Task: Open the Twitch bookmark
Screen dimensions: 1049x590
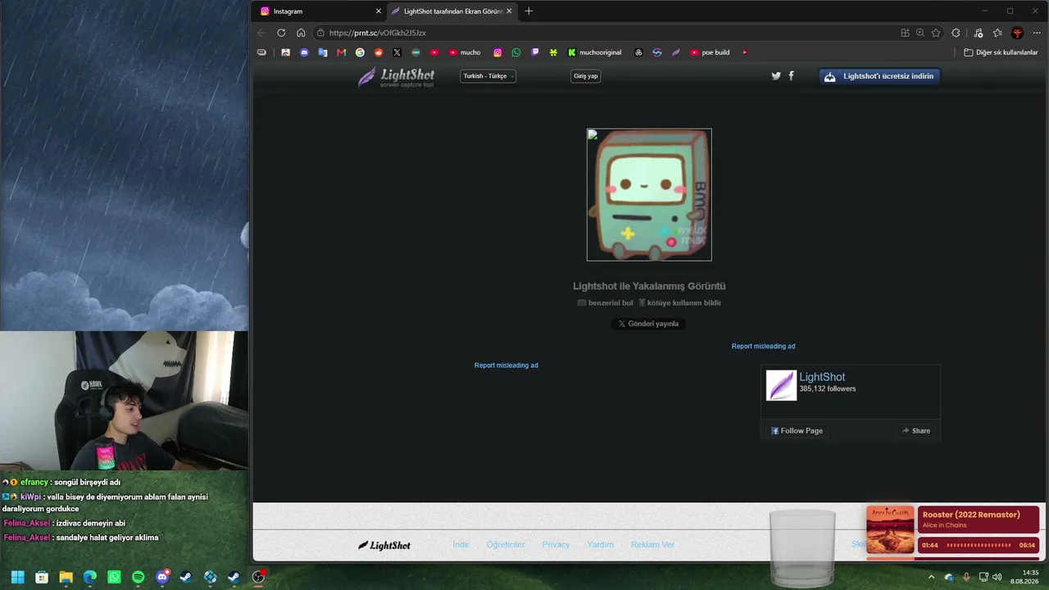Action: click(x=535, y=52)
